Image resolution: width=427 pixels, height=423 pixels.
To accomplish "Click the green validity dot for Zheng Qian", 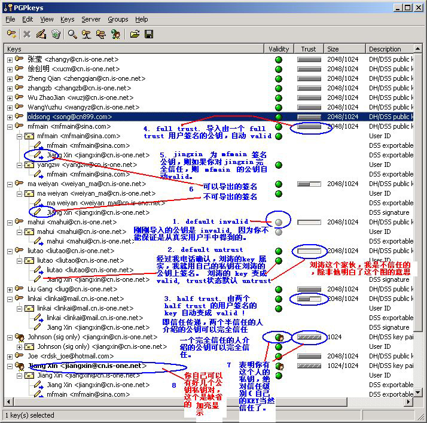I will pyautogui.click(x=279, y=79).
